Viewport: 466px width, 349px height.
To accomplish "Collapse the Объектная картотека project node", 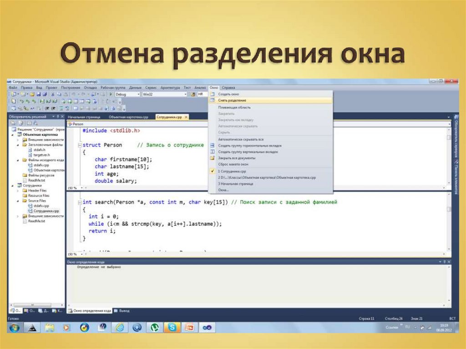I will pyautogui.click(x=13, y=135).
